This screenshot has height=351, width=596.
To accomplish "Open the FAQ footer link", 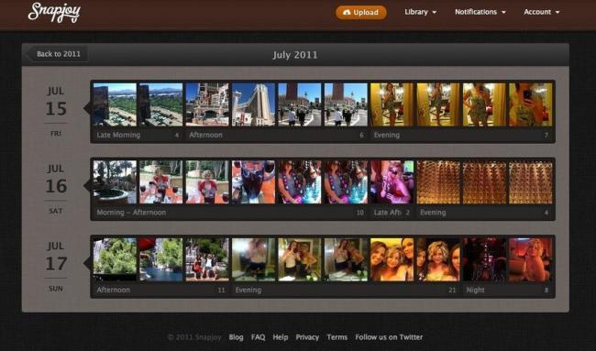I will click(x=258, y=337).
